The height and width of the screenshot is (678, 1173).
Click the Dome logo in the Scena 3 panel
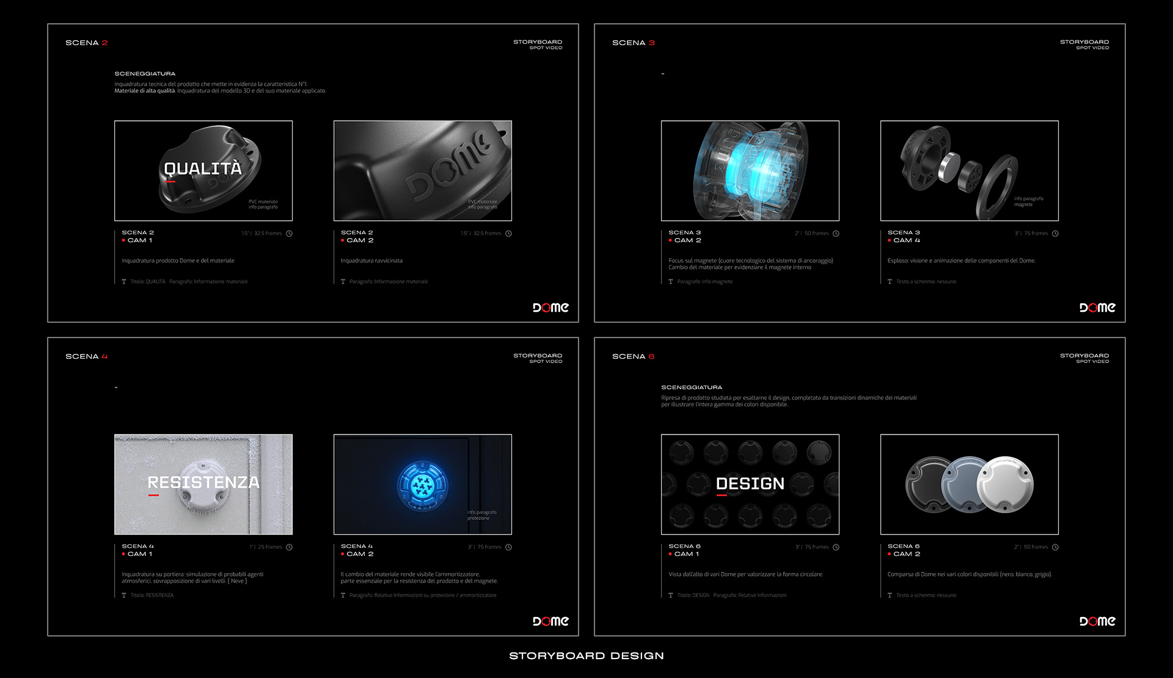click(1097, 308)
